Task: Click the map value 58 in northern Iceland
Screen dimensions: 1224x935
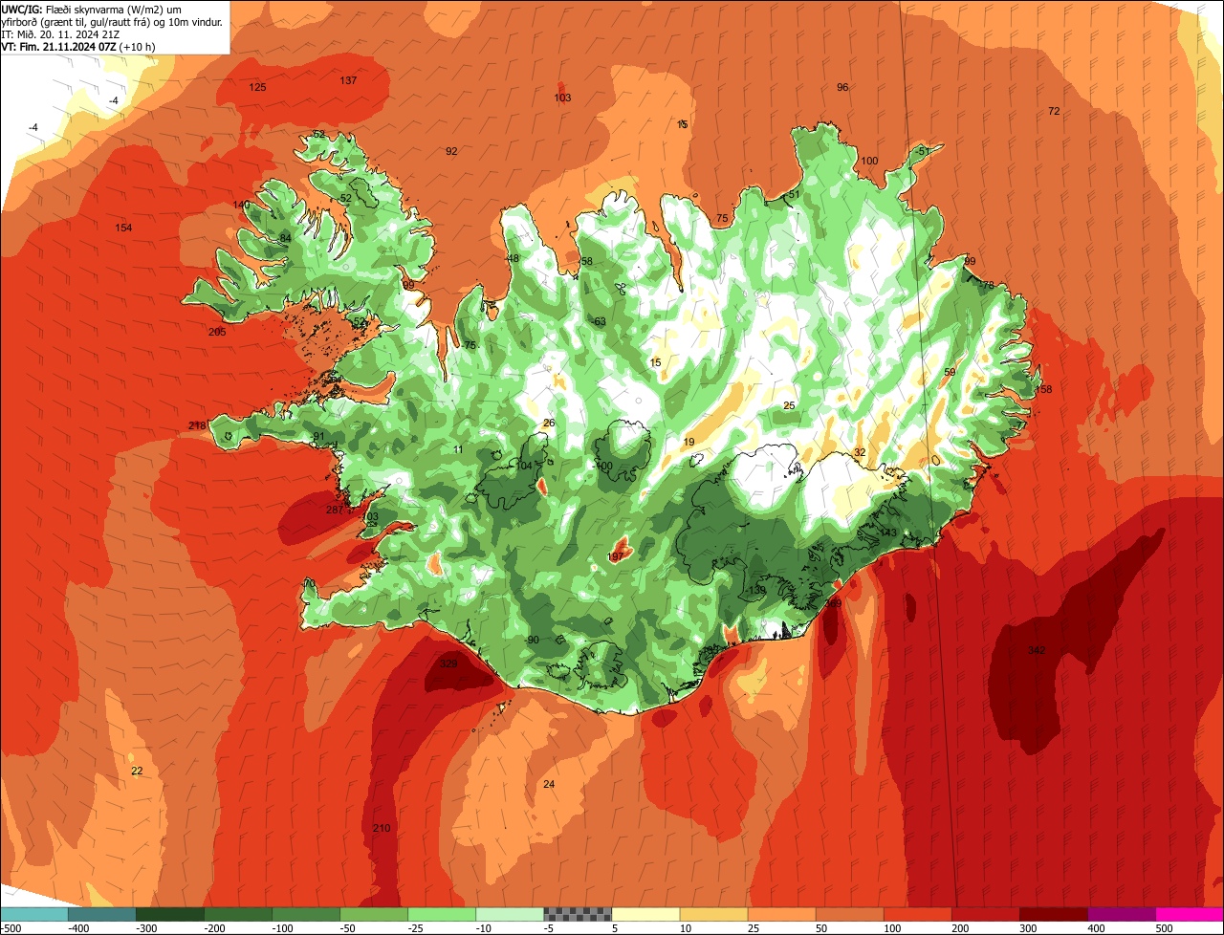Action: click(586, 261)
